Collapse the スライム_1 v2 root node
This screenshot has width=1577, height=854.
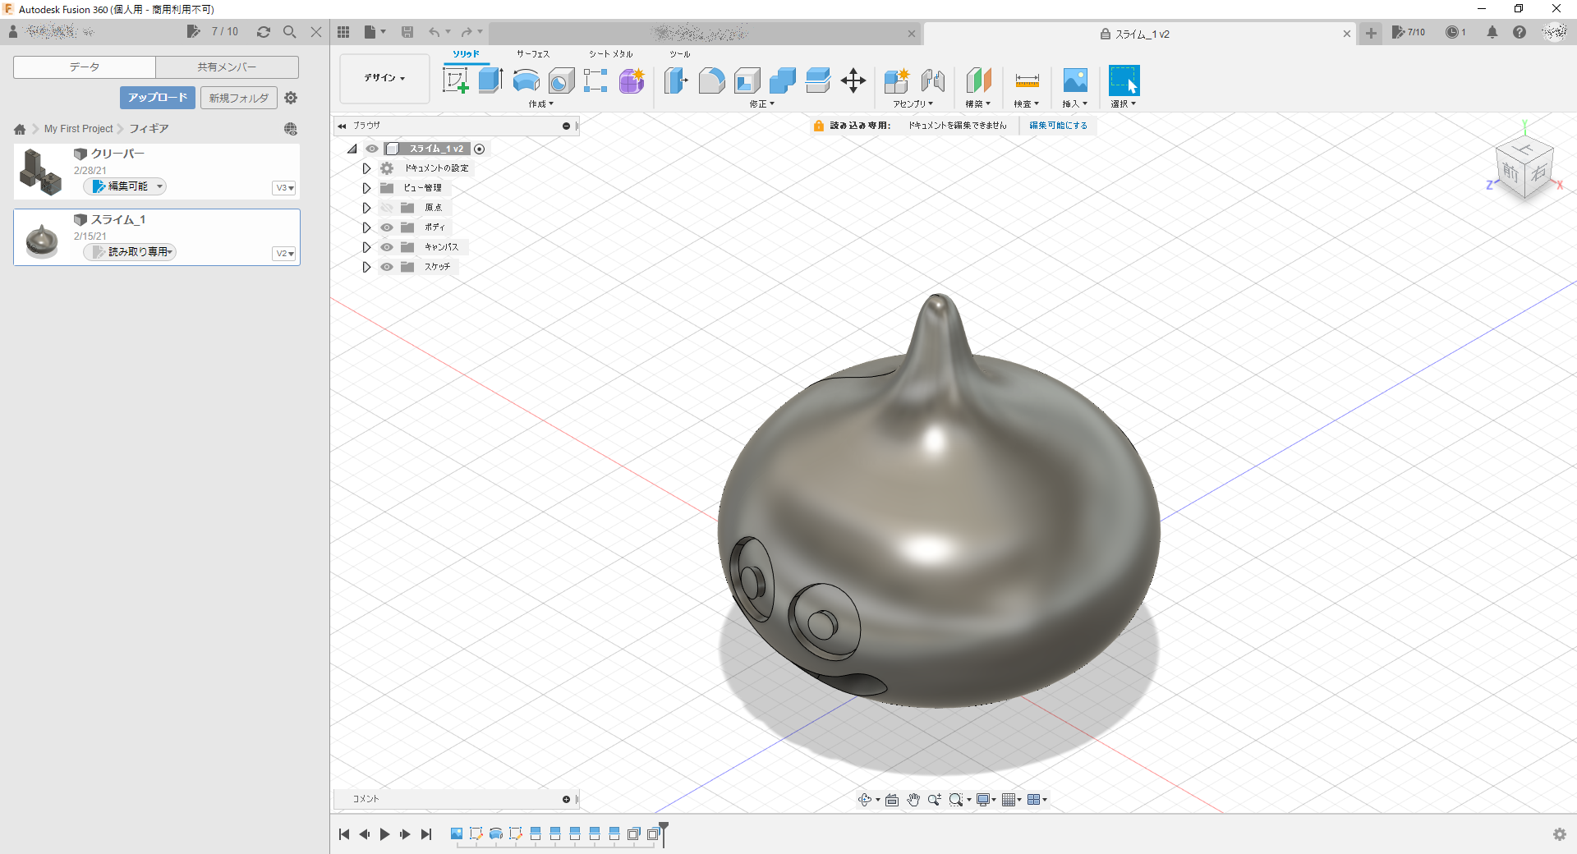pos(352,149)
